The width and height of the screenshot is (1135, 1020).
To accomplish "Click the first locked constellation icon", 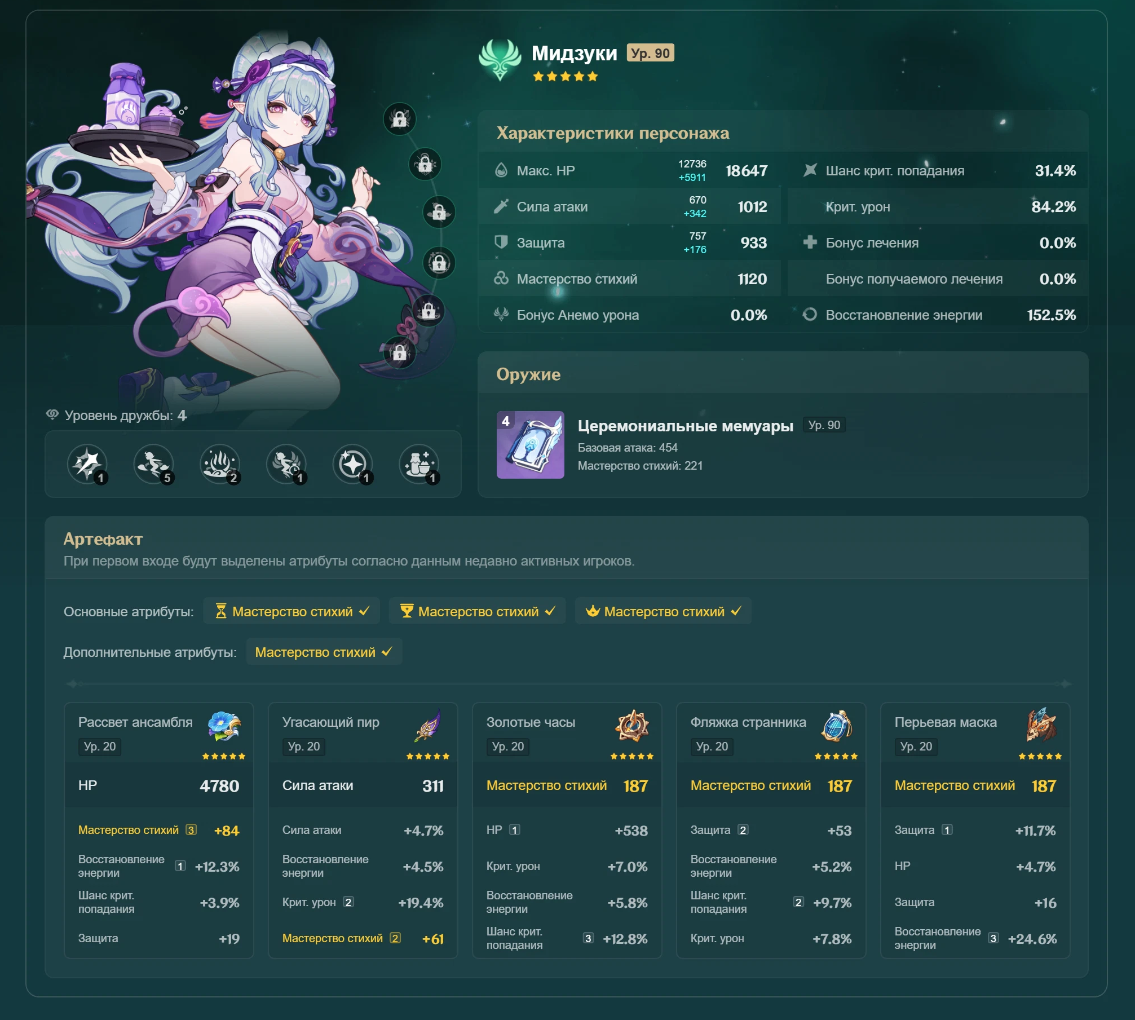I will tap(399, 119).
